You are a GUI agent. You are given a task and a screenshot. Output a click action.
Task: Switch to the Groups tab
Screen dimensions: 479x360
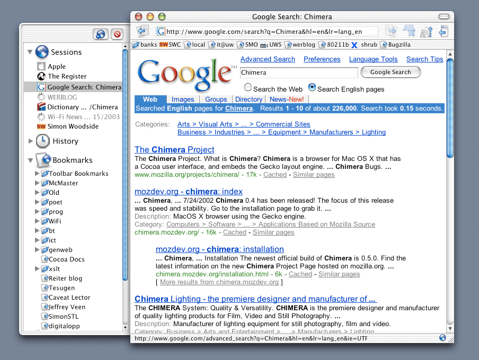click(x=216, y=100)
